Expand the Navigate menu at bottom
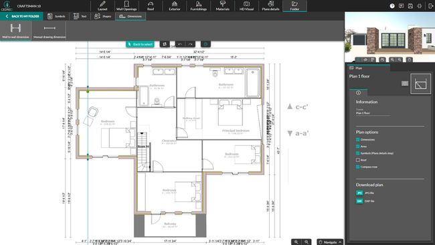 [x=330, y=242]
